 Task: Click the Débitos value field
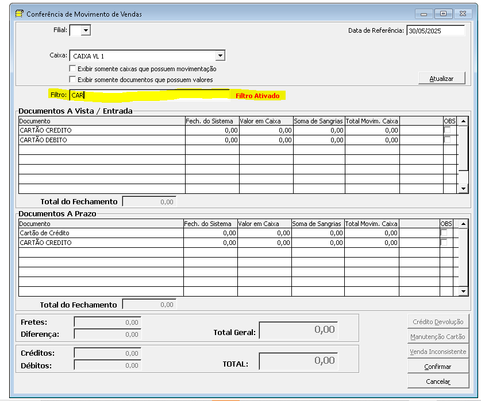pos(107,365)
